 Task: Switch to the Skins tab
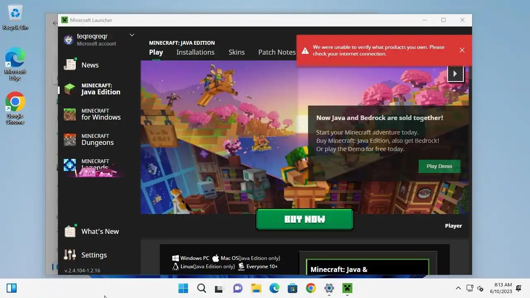(236, 52)
